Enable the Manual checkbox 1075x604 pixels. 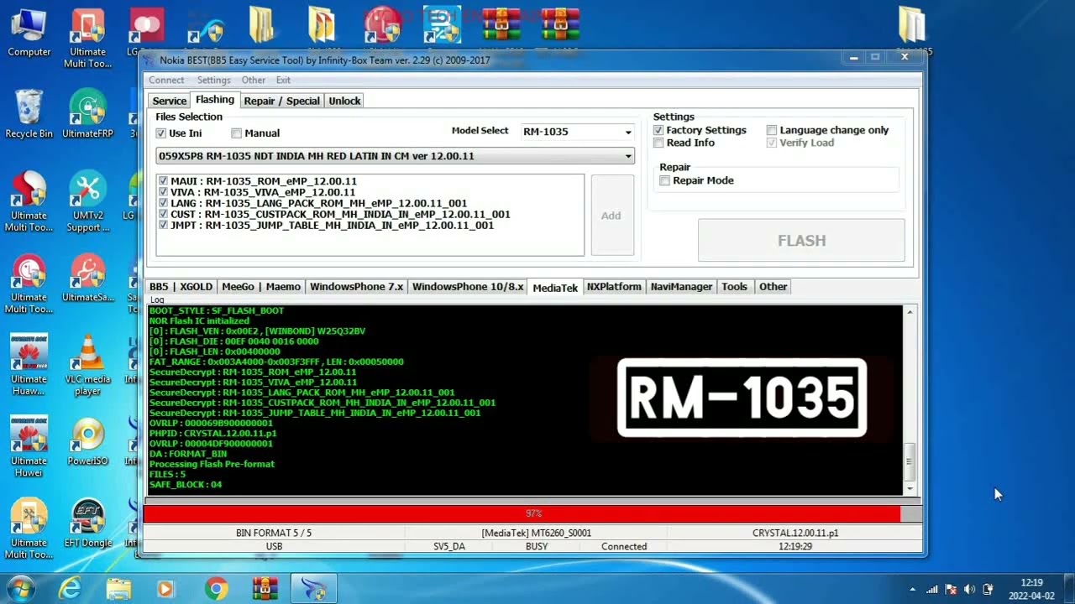tap(237, 133)
